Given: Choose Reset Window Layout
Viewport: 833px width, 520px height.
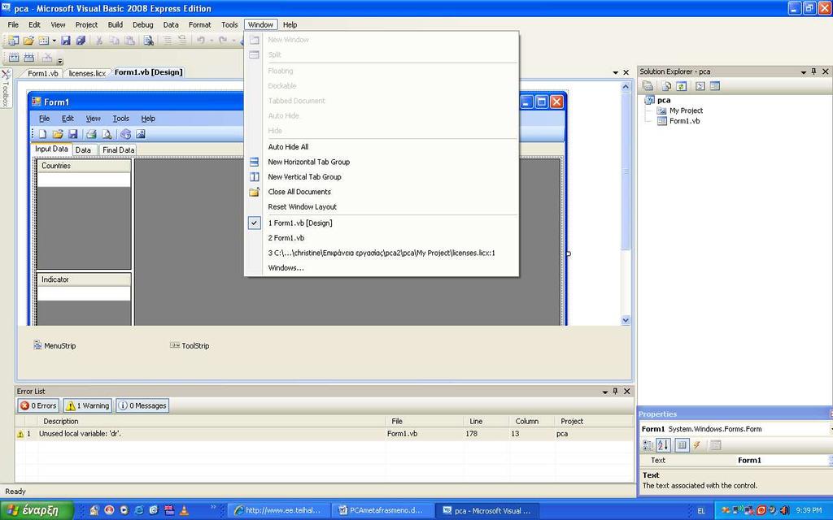Looking at the screenshot, I should coord(303,206).
